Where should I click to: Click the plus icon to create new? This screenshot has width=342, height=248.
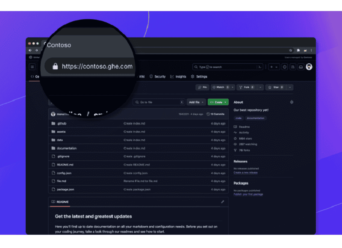271,67
